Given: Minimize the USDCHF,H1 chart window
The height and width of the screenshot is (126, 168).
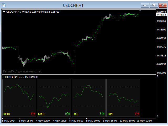Looking at the screenshot, I should (145, 5).
